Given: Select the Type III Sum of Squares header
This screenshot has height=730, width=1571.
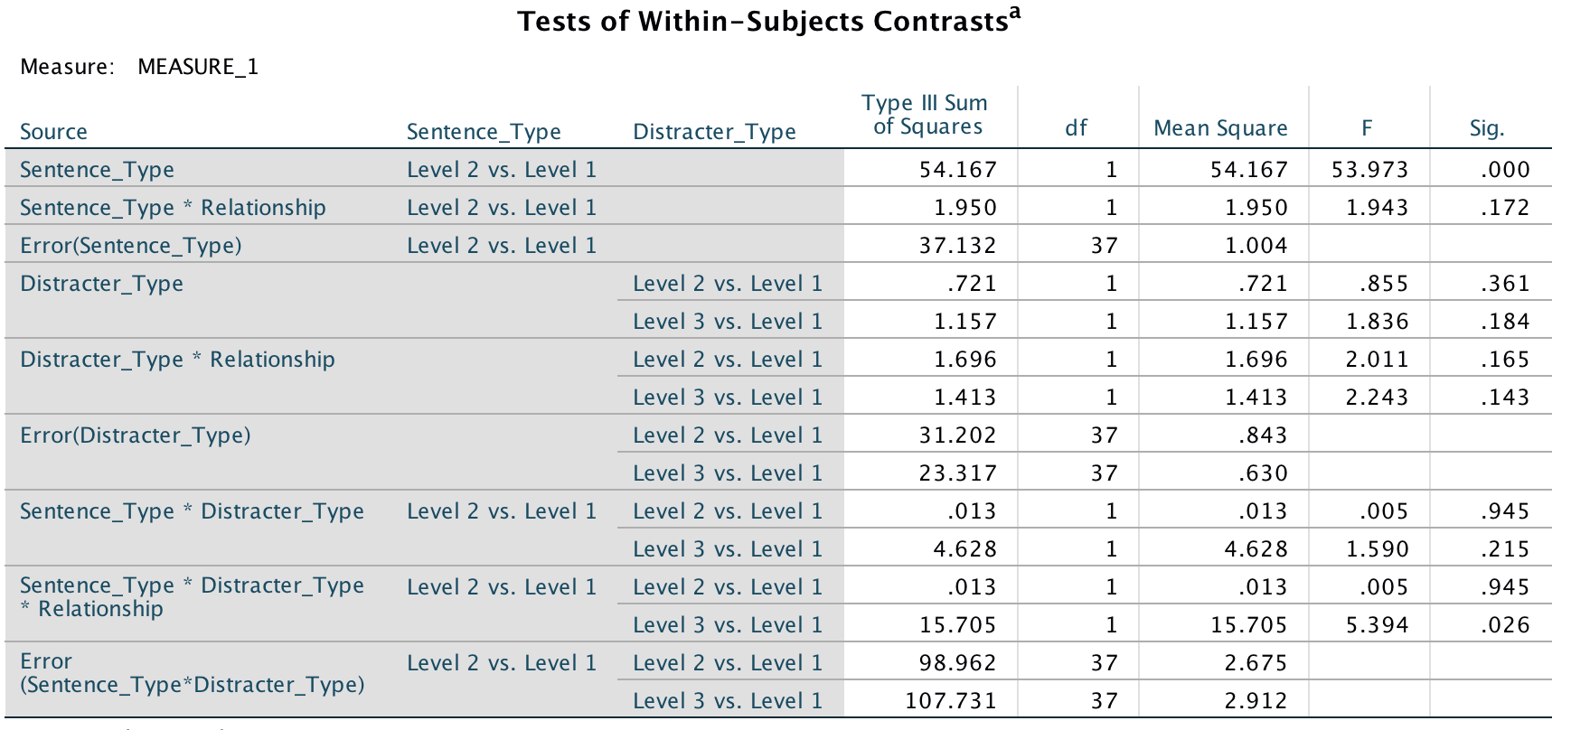Looking at the screenshot, I should point(925,116).
